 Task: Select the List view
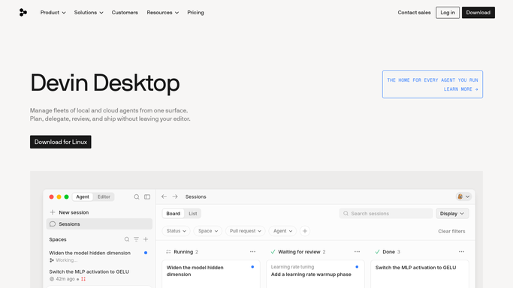pos(193,214)
